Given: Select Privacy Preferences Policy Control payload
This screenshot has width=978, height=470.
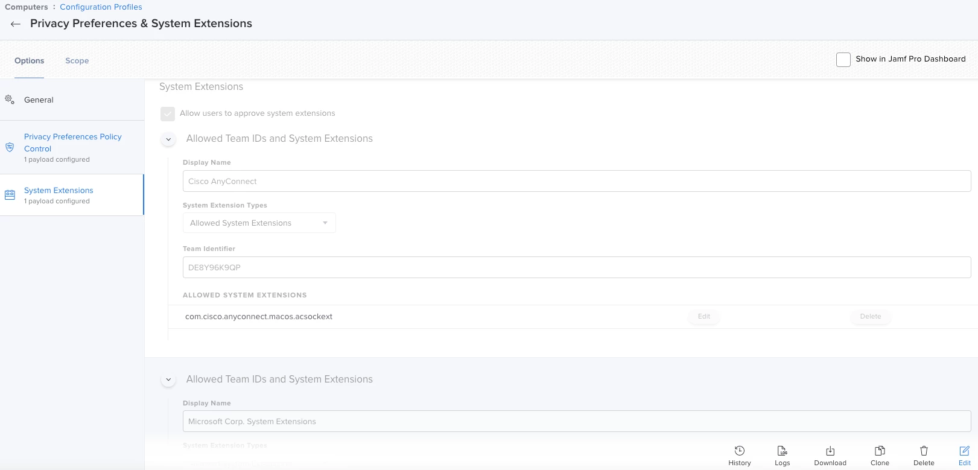Looking at the screenshot, I should tap(72, 147).
